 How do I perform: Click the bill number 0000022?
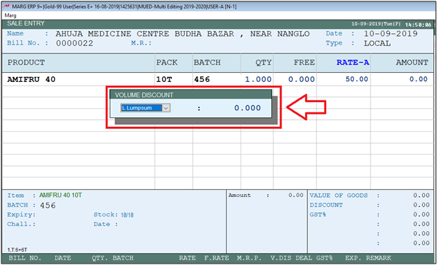click(74, 43)
